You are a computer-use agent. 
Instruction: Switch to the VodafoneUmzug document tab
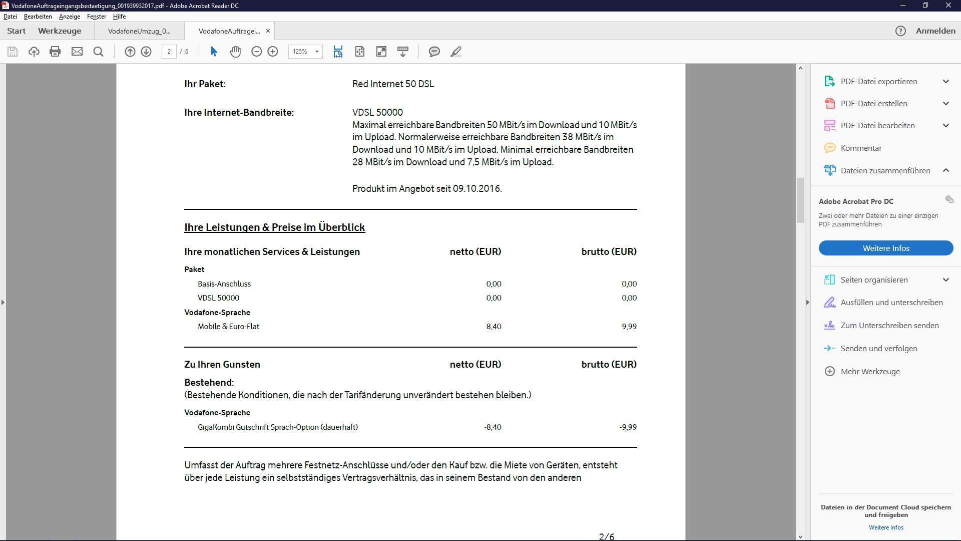[x=139, y=31]
